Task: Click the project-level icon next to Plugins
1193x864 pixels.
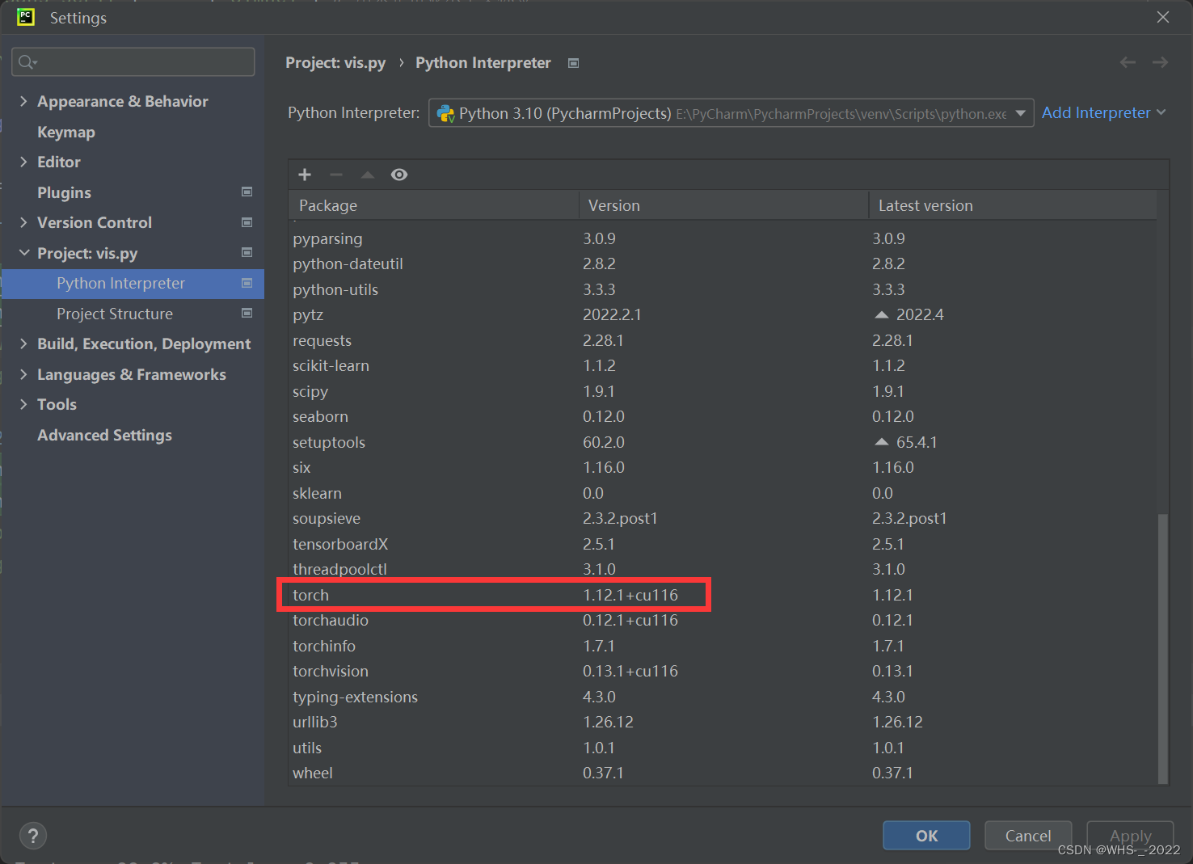Action: pos(247,192)
